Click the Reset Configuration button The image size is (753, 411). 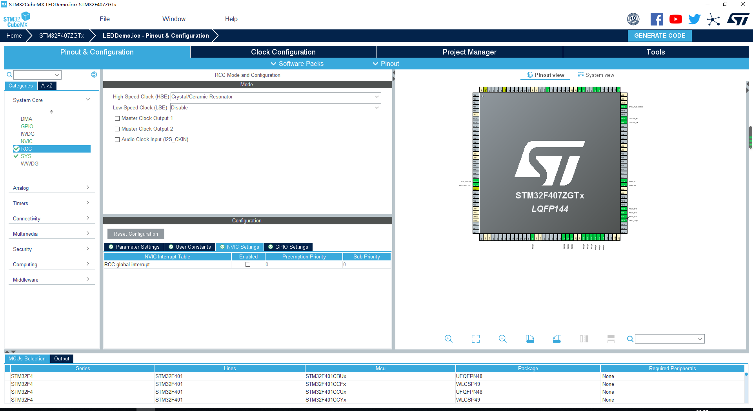pos(136,234)
